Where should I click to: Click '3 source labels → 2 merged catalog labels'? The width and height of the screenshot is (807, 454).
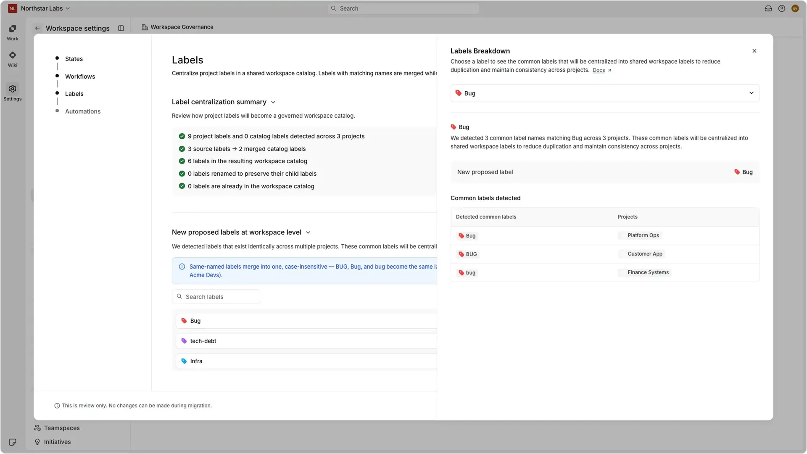point(247,149)
